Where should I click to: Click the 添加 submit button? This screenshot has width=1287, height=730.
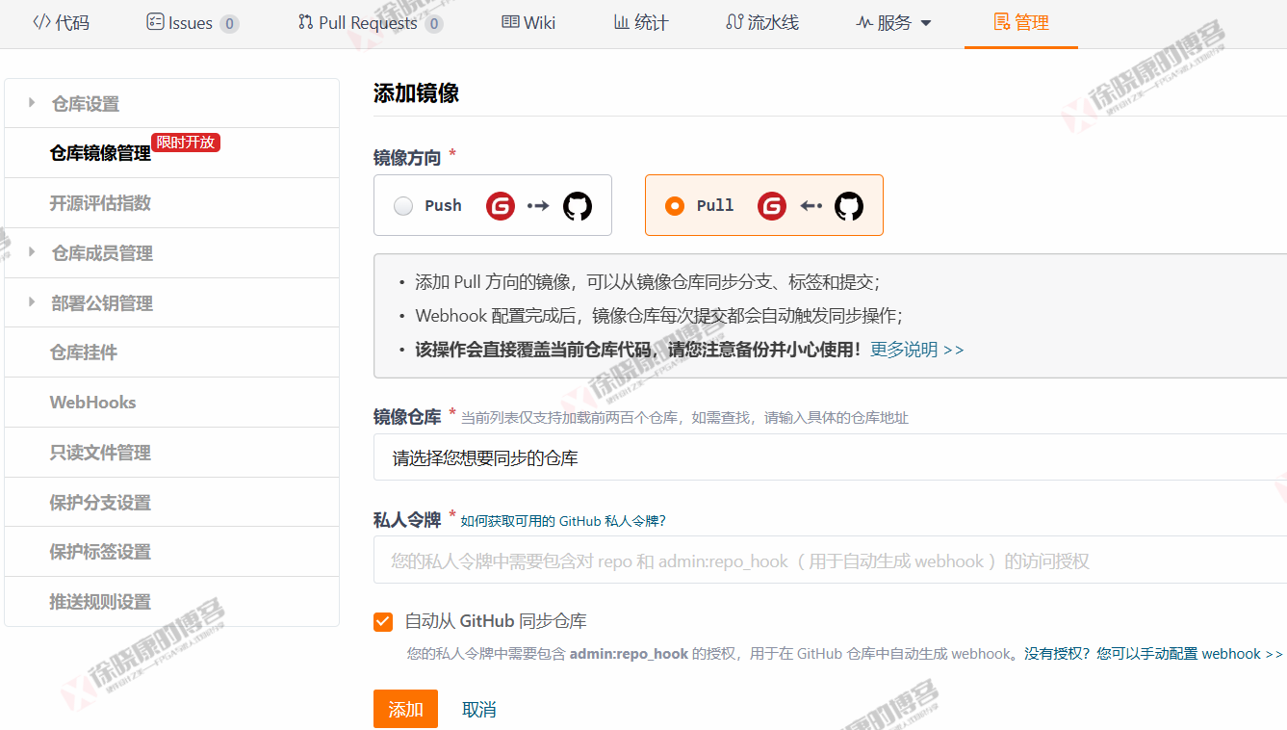404,708
